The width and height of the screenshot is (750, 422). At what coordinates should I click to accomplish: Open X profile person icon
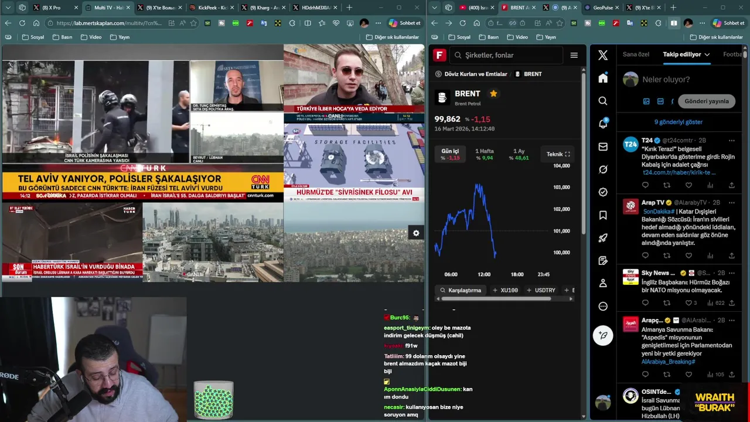click(603, 283)
